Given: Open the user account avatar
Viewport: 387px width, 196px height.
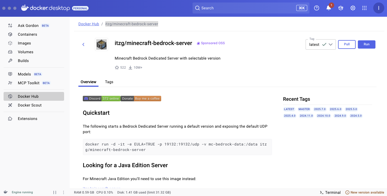Looking at the screenshot, I should [x=379, y=8].
